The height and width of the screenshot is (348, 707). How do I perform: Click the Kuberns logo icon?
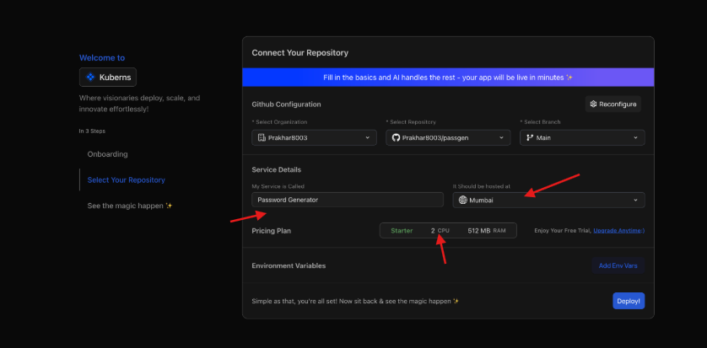pyautogui.click(x=90, y=78)
